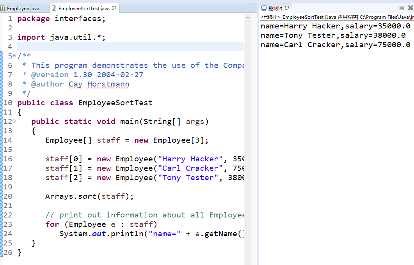Place cursor on highlighted empty line 4

pyautogui.click(x=131, y=46)
